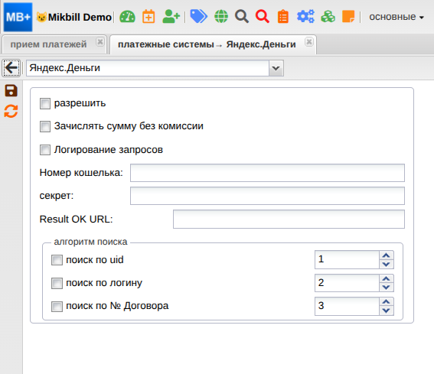Click the № Договора priority number field

(347, 306)
